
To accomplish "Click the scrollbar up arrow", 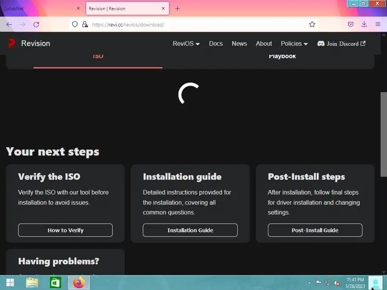I will [x=384, y=35].
